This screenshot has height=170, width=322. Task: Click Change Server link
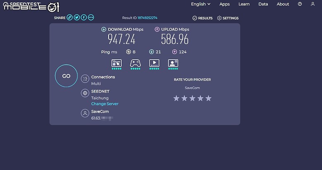tap(105, 104)
